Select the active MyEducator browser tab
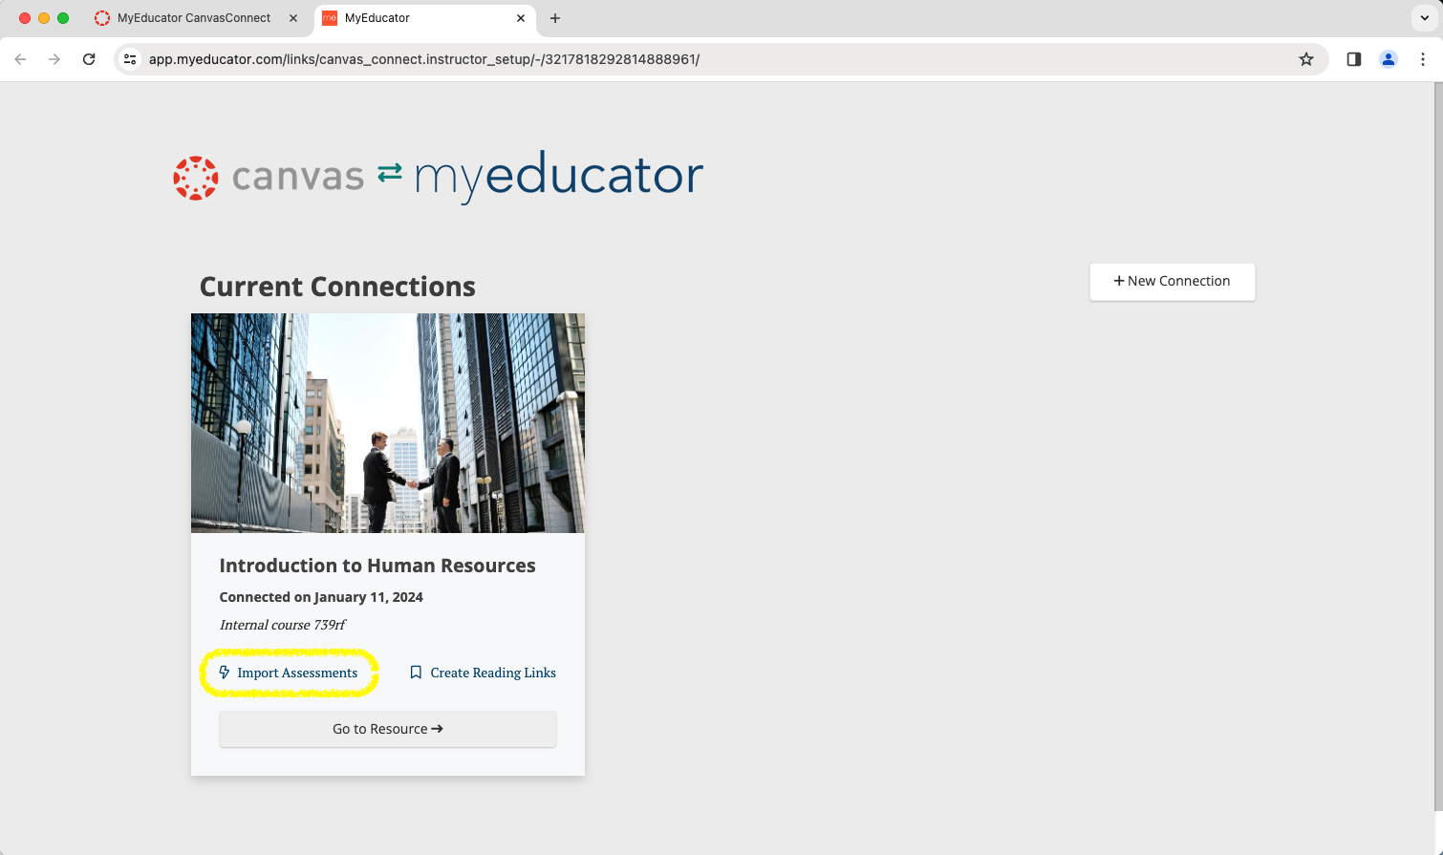Image resolution: width=1443 pixels, height=855 pixels. (423, 18)
